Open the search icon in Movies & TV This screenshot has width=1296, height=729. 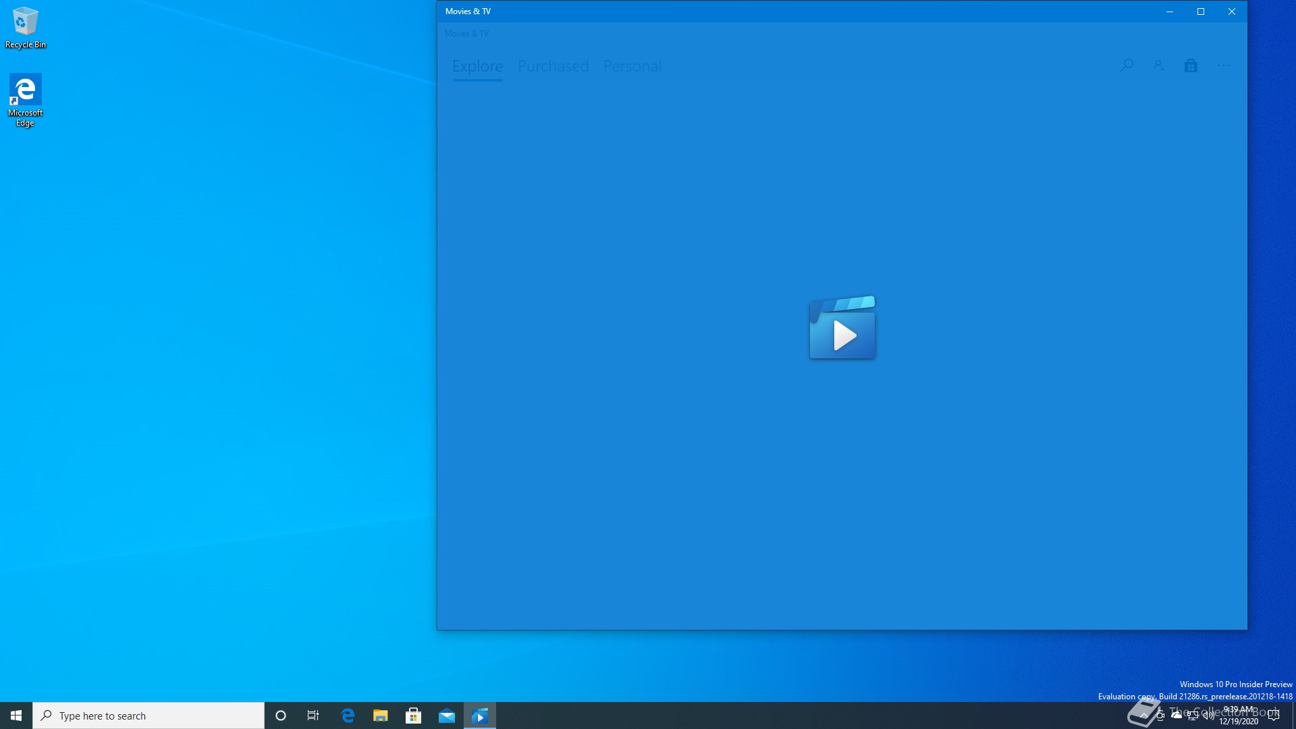1127,65
